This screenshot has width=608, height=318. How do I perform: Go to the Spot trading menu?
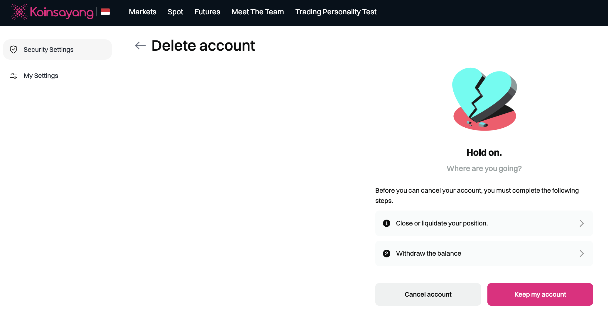click(175, 12)
